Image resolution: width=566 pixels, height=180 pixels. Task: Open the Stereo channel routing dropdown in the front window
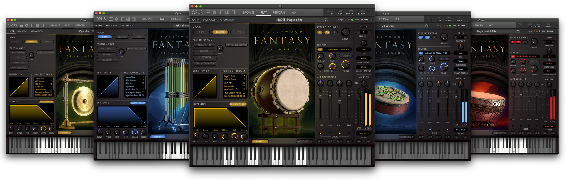[x=364, y=67]
